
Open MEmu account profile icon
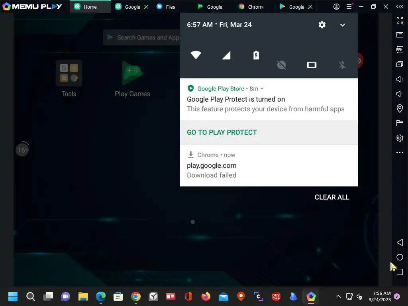pyautogui.click(x=336, y=6)
